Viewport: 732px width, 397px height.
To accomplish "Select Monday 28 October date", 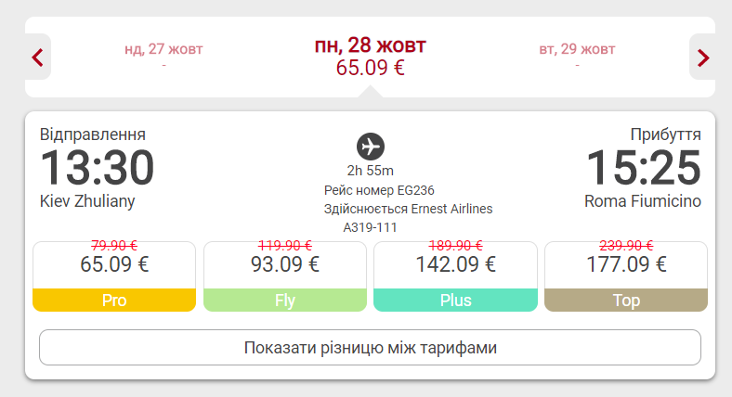I will click(371, 57).
